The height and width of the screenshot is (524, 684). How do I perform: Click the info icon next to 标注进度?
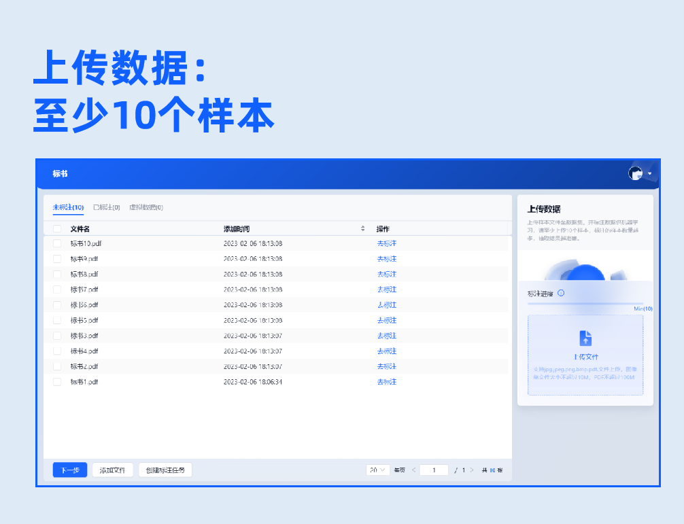561,293
